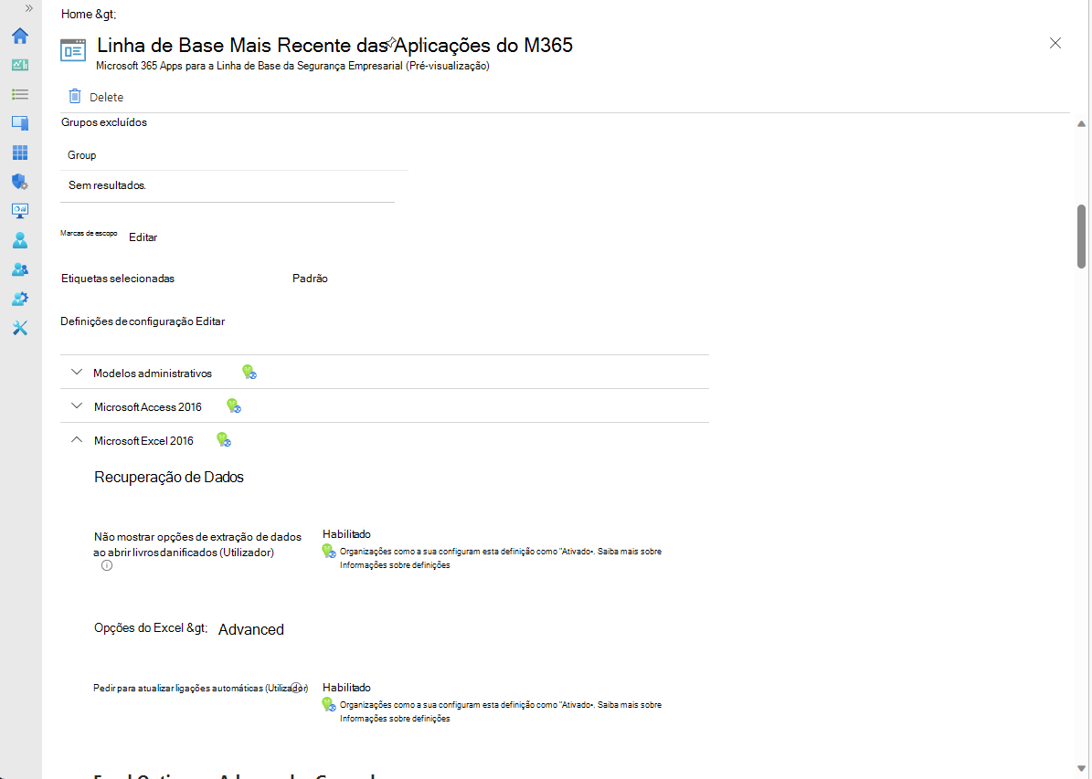Click the Delete button label
The image size is (1092, 779).
pyautogui.click(x=107, y=97)
